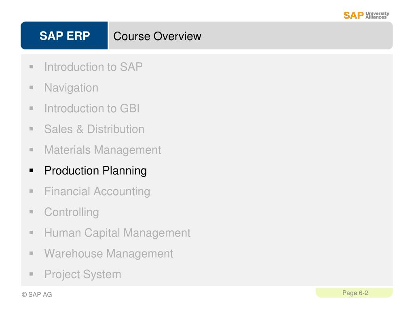Click the highlighted Production Planning item

(x=95, y=170)
